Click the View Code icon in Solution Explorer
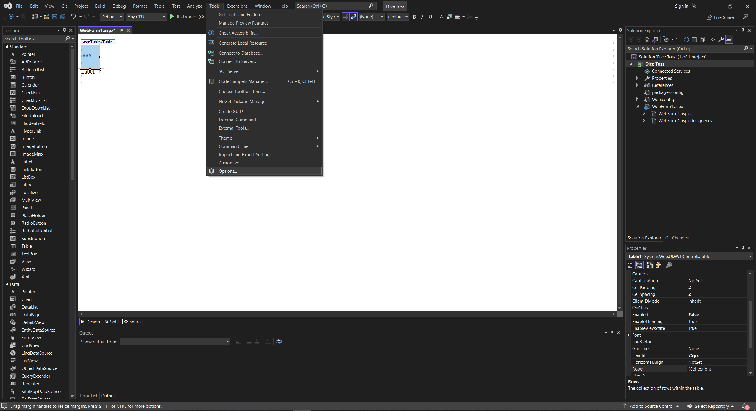The image size is (756, 411). pyautogui.click(x=713, y=40)
